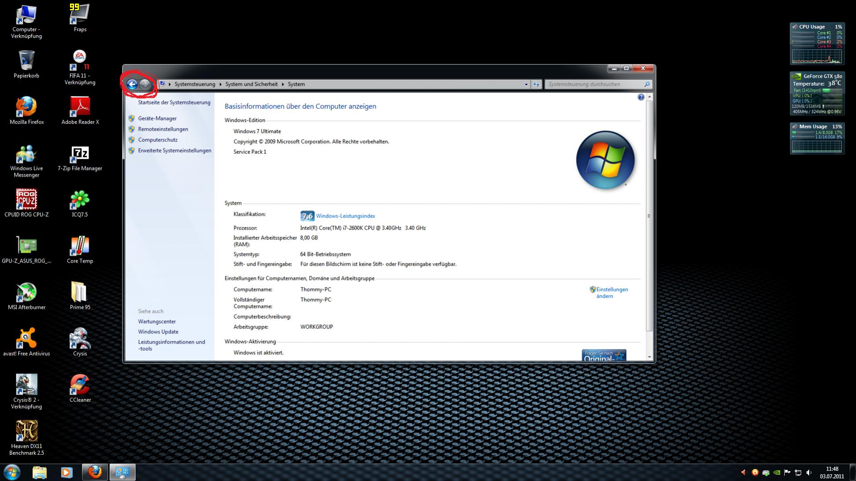Open the Geräte-Manager link
856x481 pixels.
tap(157, 119)
